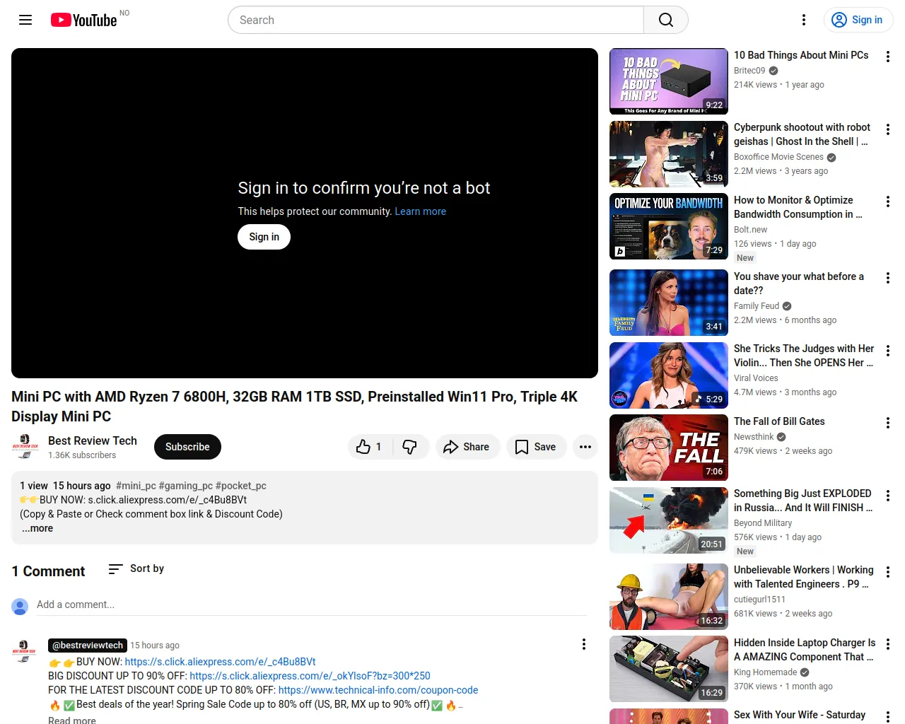The image size is (905, 724).
Task: Open Russia explosion video thumbnail
Action: (669, 520)
